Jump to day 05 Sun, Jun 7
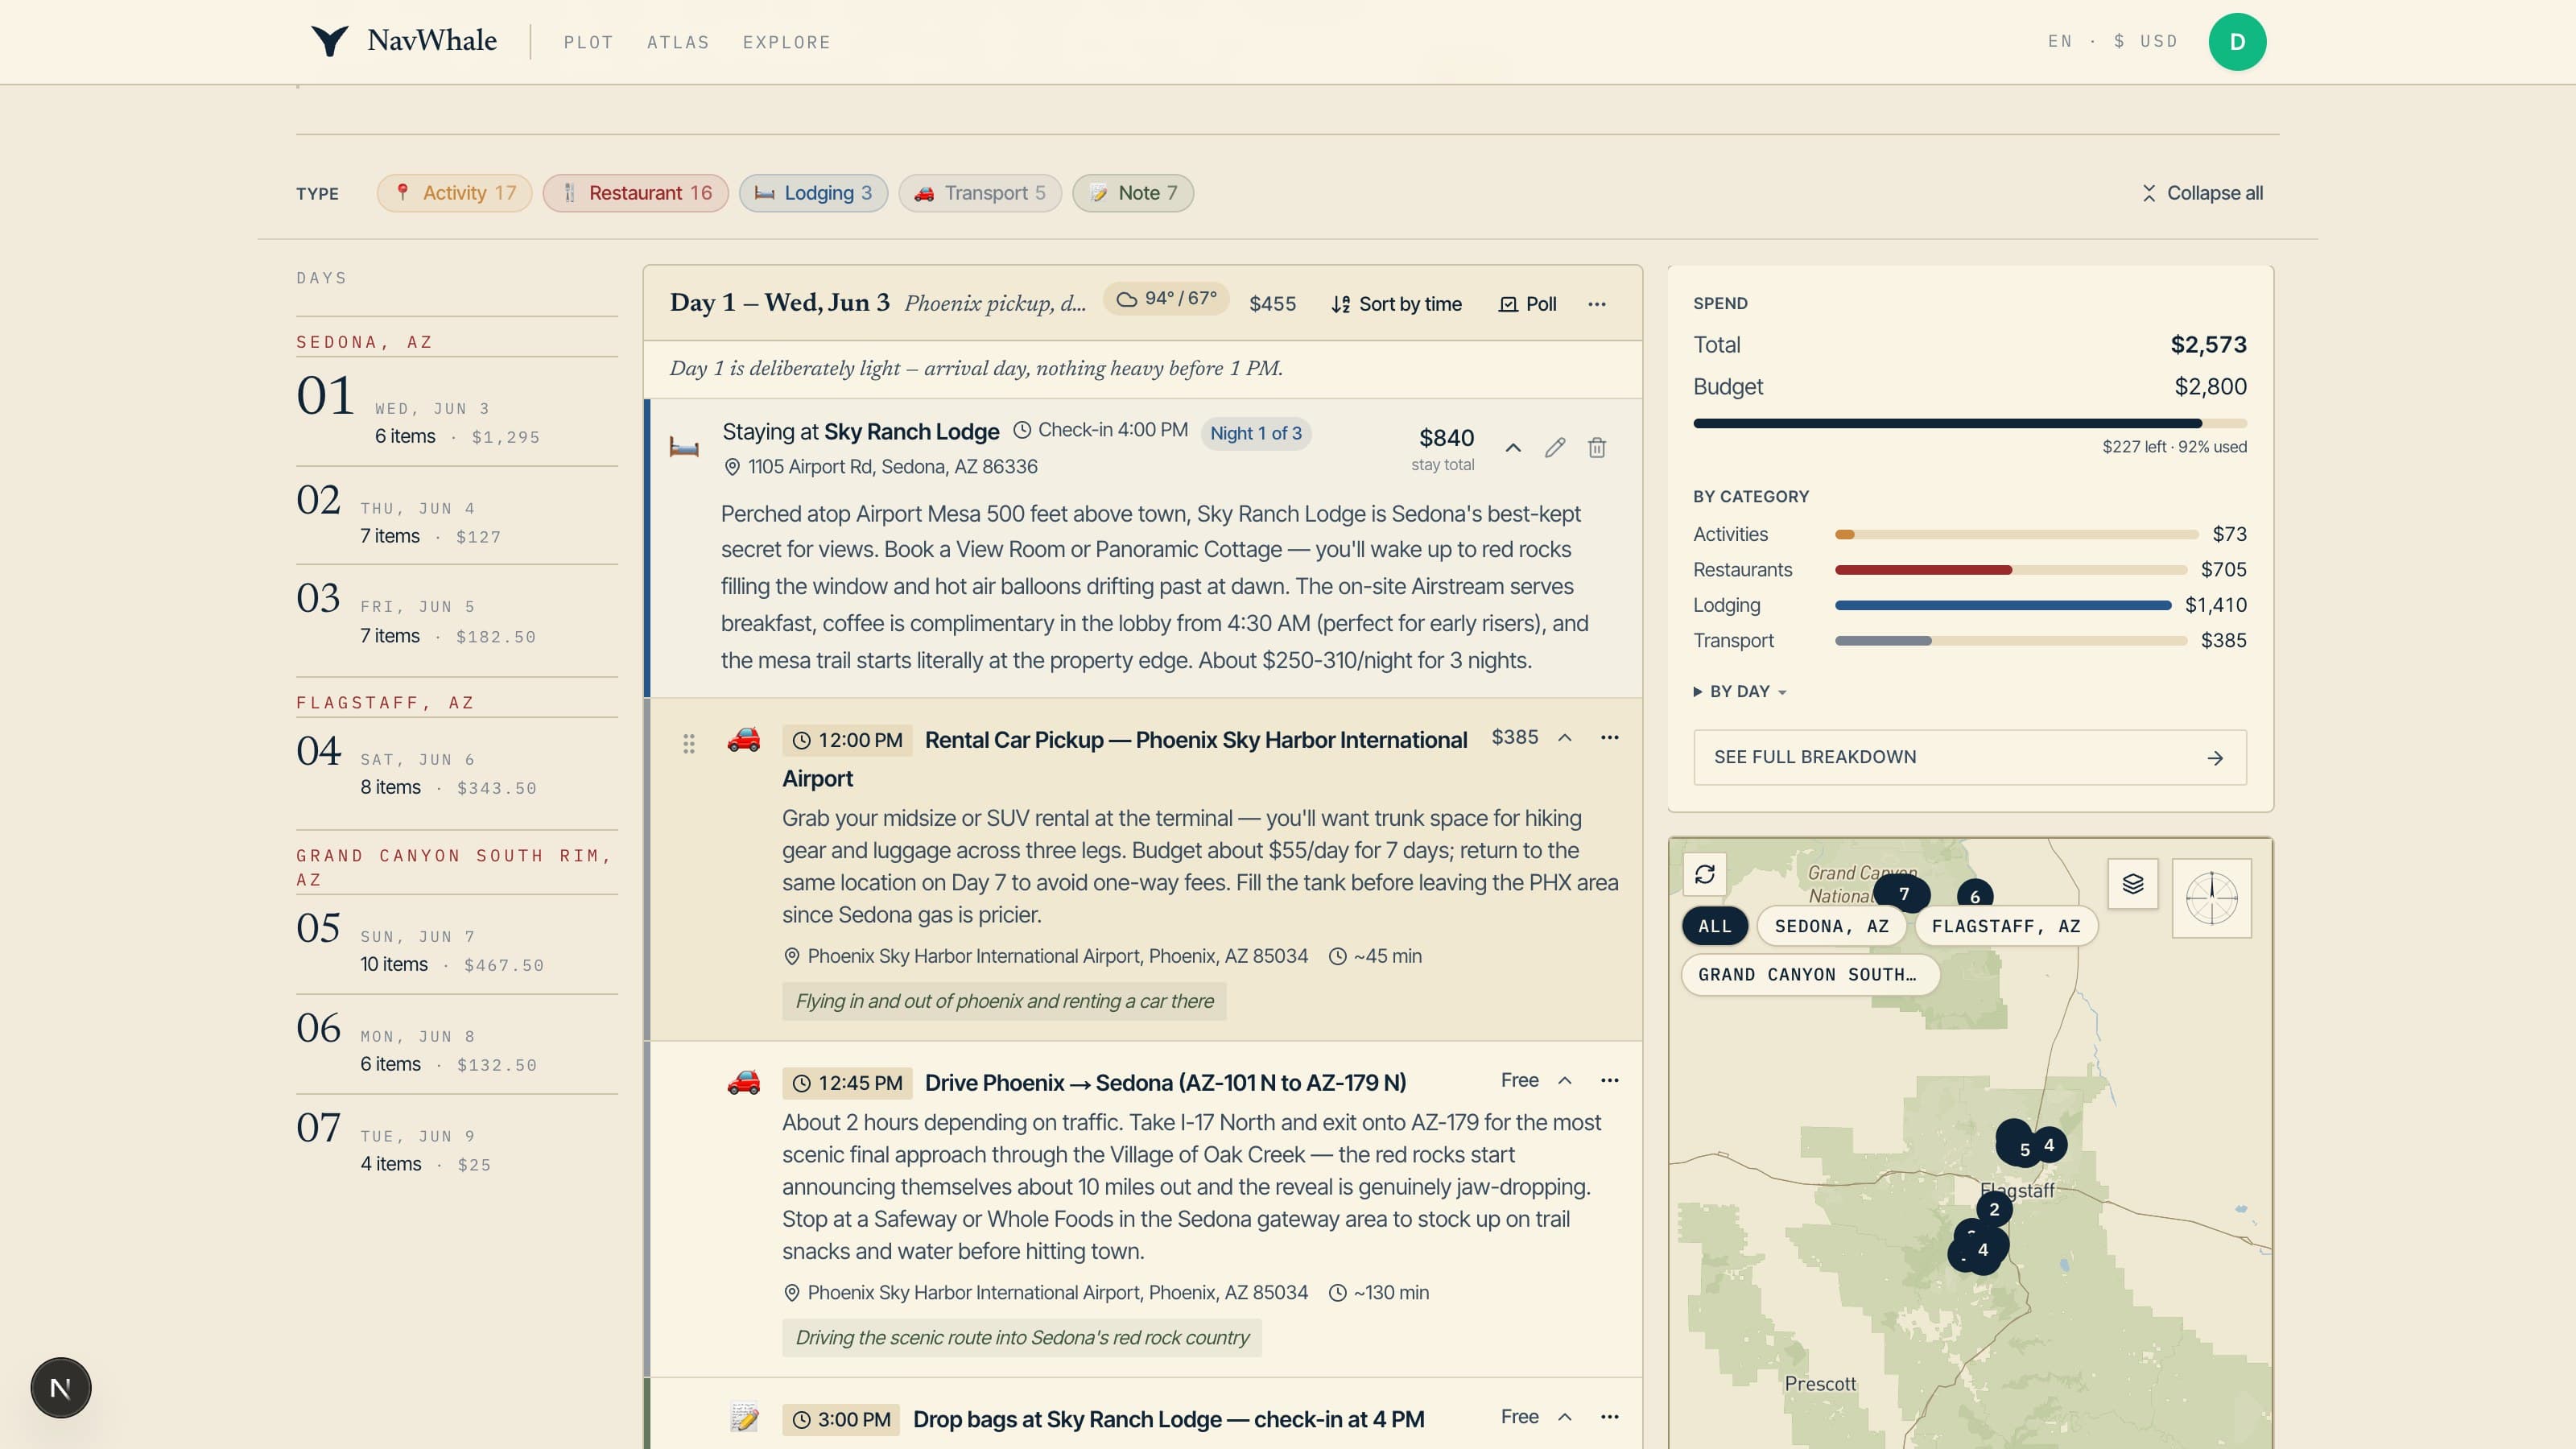 click(457, 944)
